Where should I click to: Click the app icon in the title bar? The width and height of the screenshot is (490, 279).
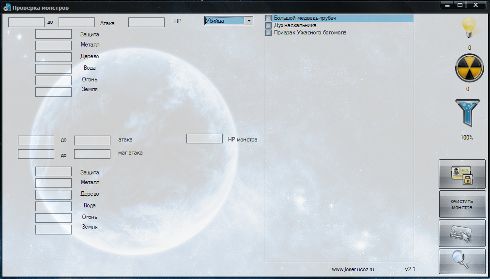[7, 7]
